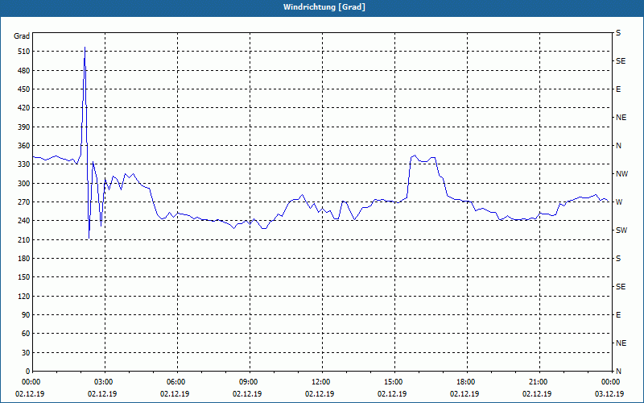Select the W compass label
The width and height of the screenshot is (644, 403).
click(619, 202)
